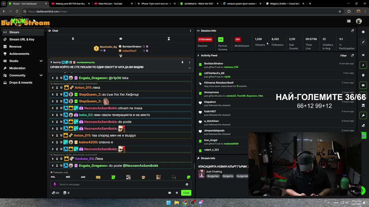Timeout Anton_011 on the 'лека' message
369x207 pixels.
click(57, 88)
